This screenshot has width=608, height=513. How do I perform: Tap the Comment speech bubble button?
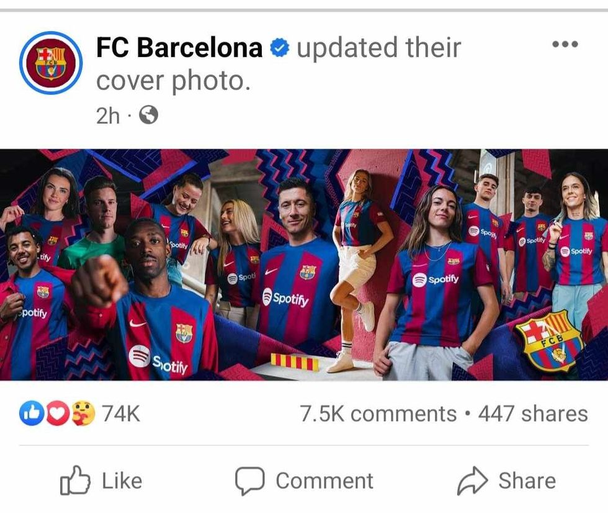click(304, 481)
